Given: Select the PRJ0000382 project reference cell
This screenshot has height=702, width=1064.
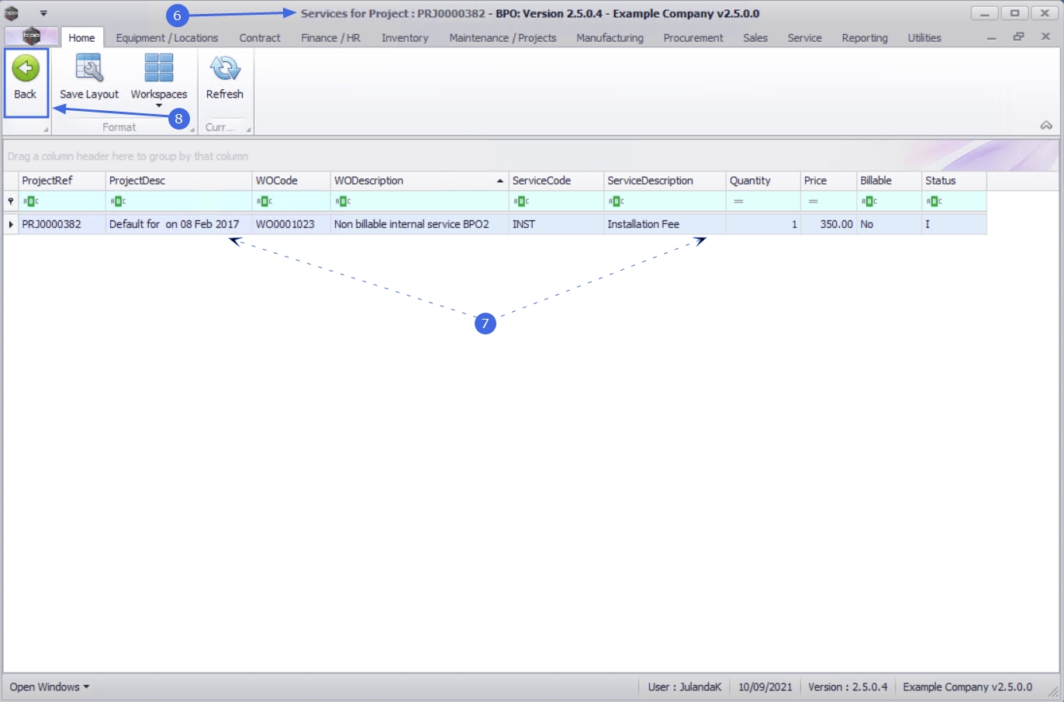Looking at the screenshot, I should tap(62, 224).
